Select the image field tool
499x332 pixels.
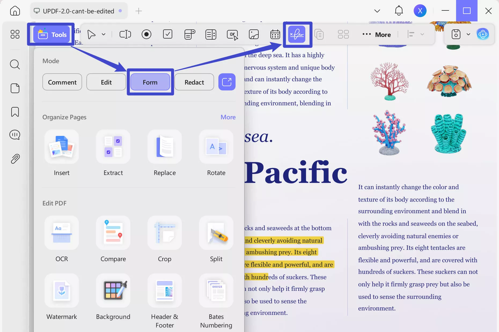[x=254, y=34]
